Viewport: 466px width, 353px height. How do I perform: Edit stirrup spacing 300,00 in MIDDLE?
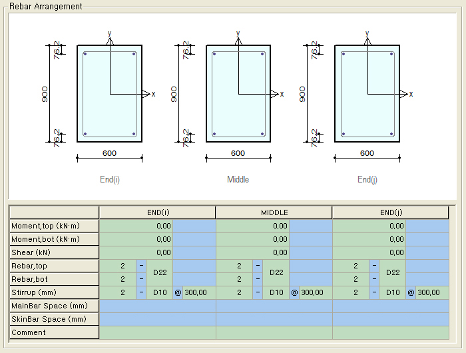[316, 292]
